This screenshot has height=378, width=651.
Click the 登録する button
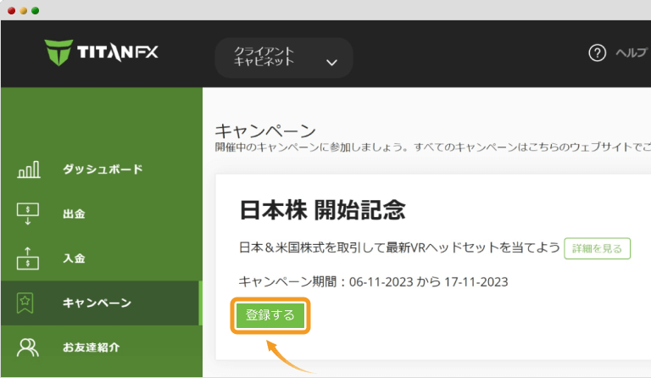point(270,315)
